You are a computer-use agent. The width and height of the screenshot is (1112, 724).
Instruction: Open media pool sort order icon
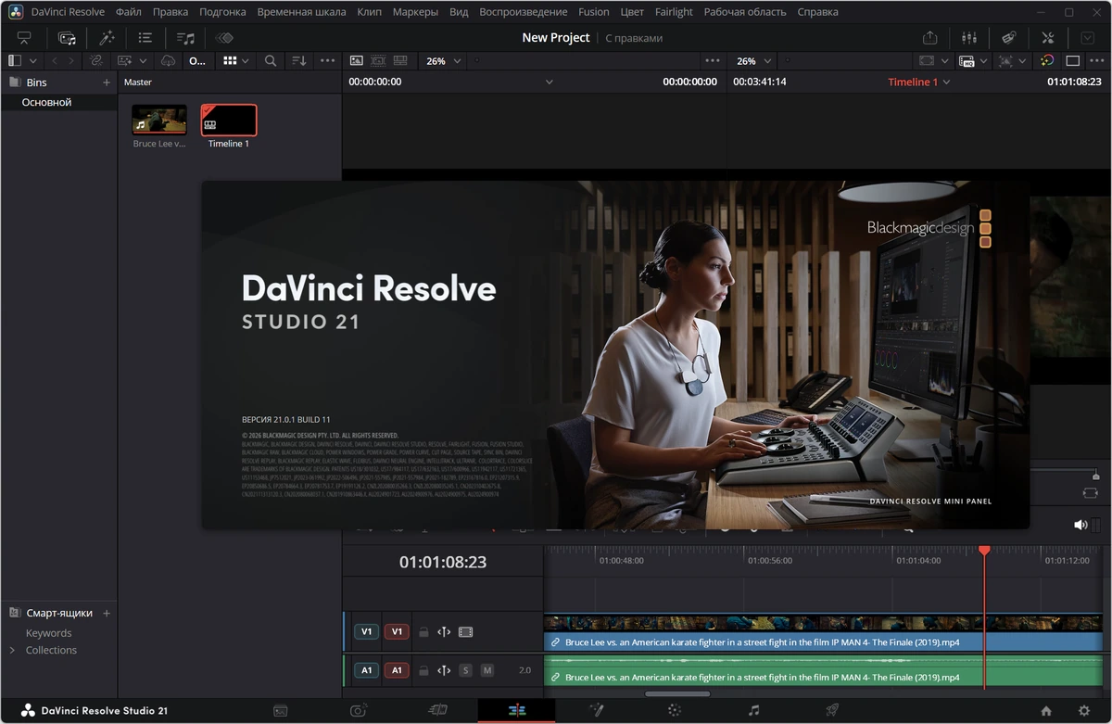click(298, 60)
